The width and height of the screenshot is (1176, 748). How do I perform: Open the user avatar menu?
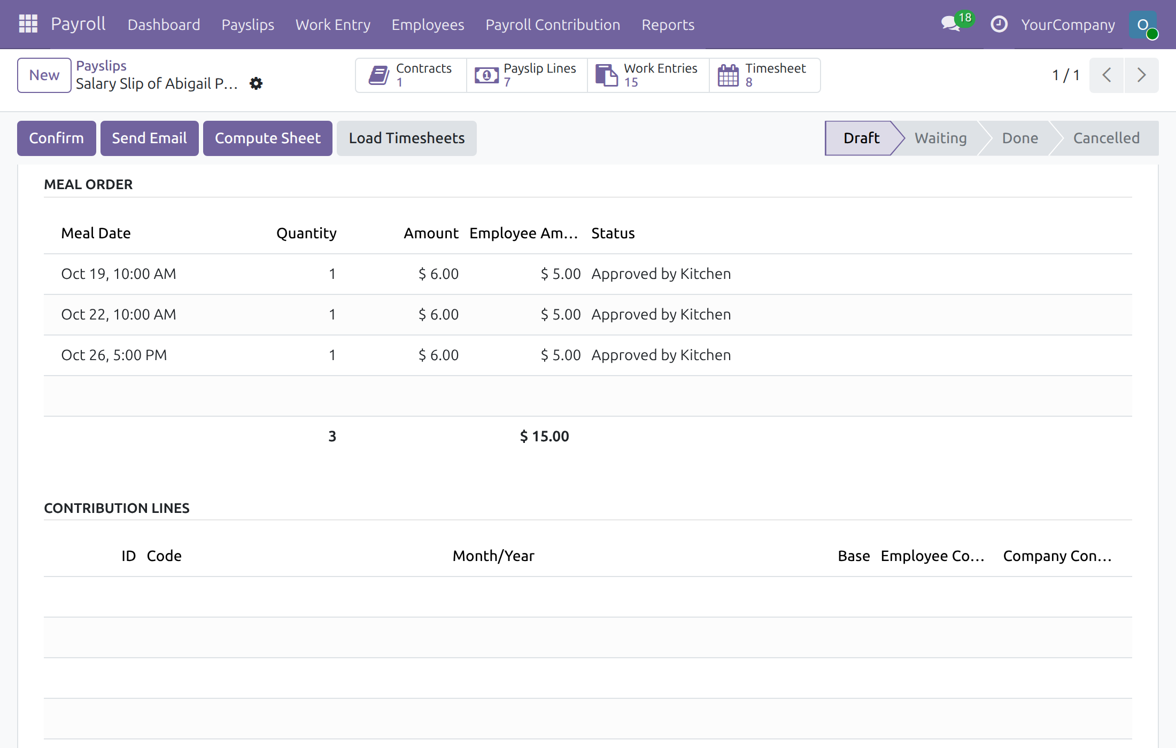[x=1143, y=25]
